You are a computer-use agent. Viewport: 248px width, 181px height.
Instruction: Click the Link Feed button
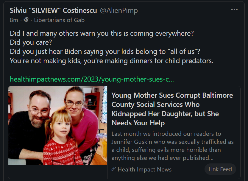pyautogui.click(x=220, y=169)
